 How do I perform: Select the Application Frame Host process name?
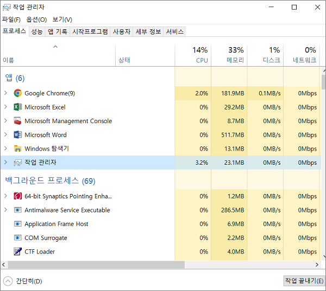[57, 224]
